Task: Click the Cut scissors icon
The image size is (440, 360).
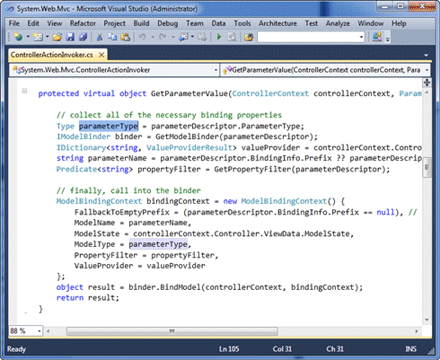Action: pos(100,37)
